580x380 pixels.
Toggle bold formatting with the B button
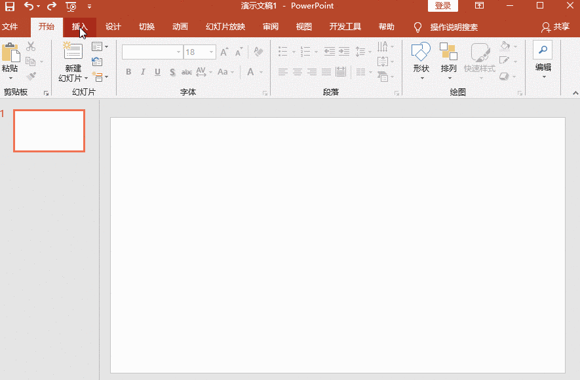pos(128,72)
